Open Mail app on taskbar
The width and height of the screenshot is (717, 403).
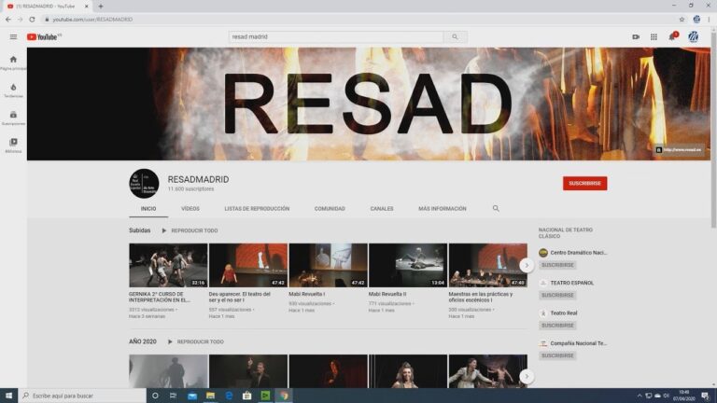point(192,396)
